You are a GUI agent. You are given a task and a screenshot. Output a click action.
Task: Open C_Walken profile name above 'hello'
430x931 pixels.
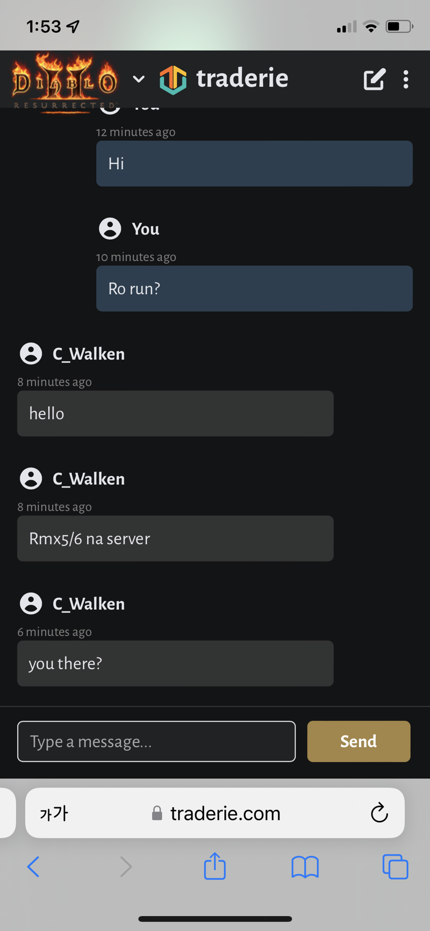89,354
